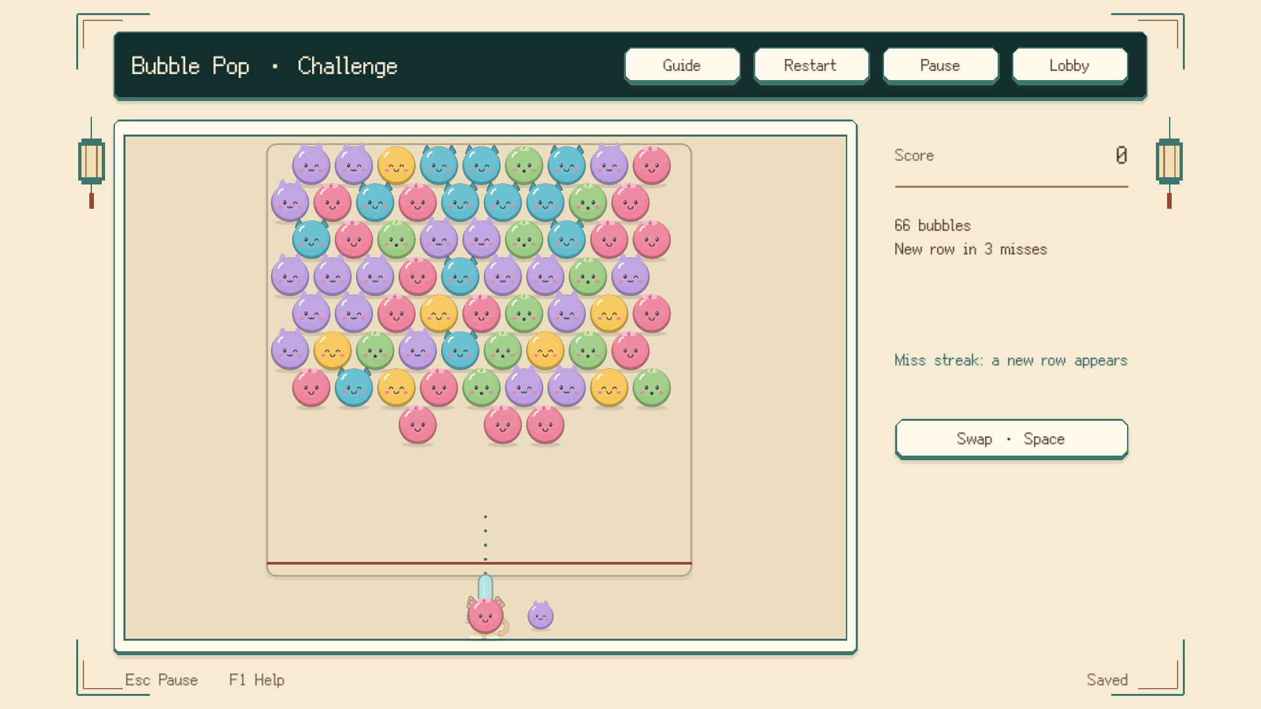Click the leftmost yellow bubble in sixth row
The height and width of the screenshot is (709, 1261).
coord(332,351)
